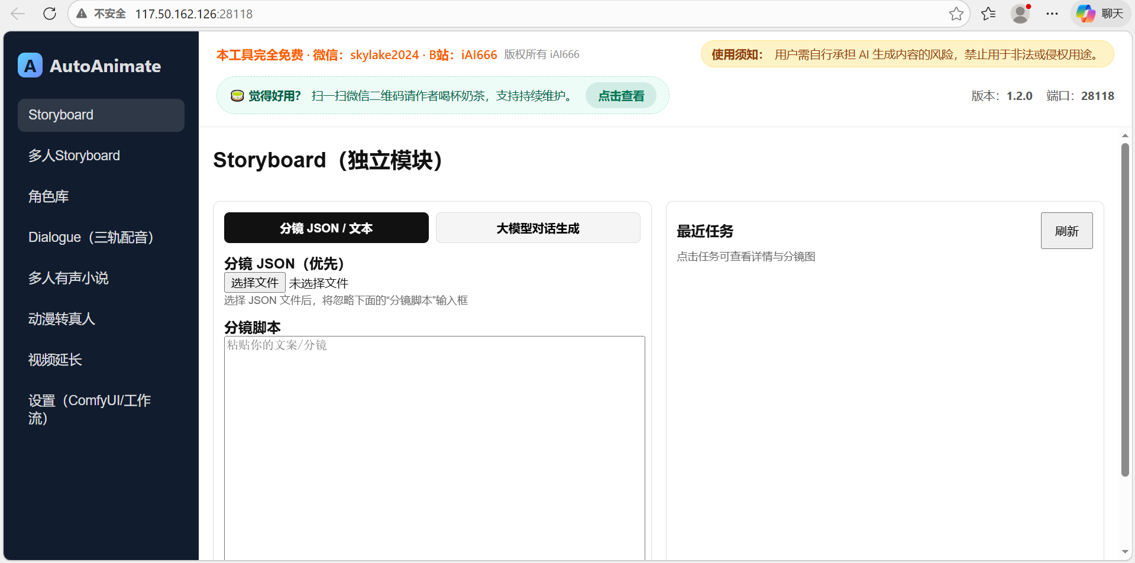Click the 点击查看 donation button
Screen dimensions: 1135x563
click(x=620, y=95)
